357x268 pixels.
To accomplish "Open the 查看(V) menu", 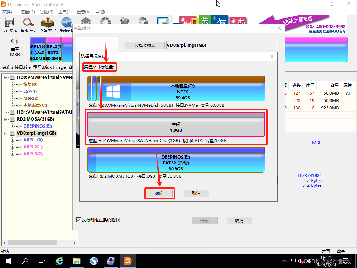I will (84, 12).
